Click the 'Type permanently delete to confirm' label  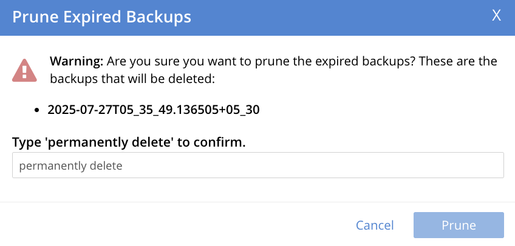click(x=129, y=142)
